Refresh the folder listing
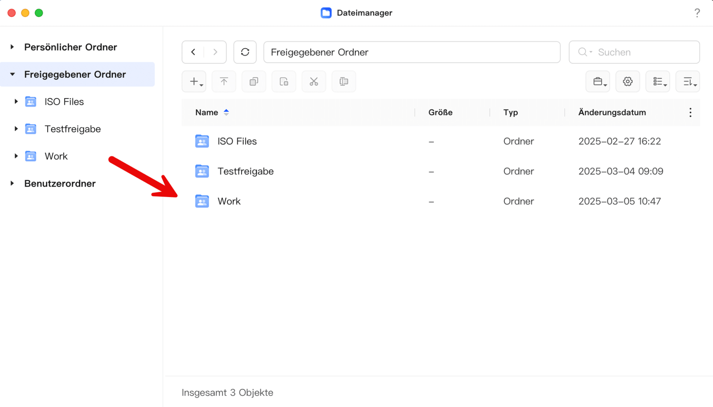Viewport: 713px width, 407px height. [x=245, y=52]
